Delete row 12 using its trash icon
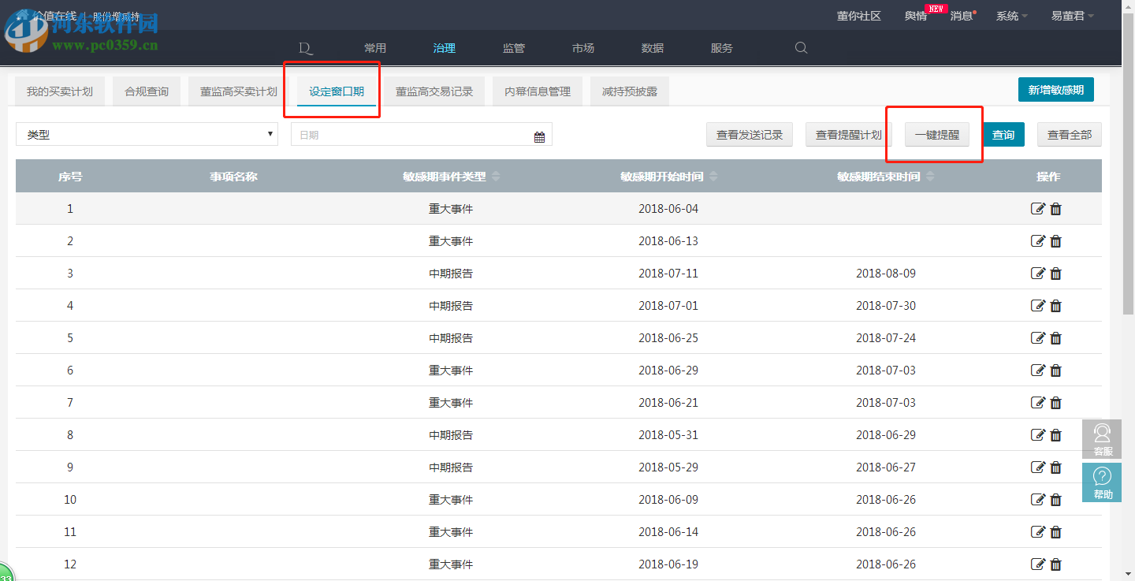Image resolution: width=1135 pixels, height=581 pixels. click(1055, 564)
